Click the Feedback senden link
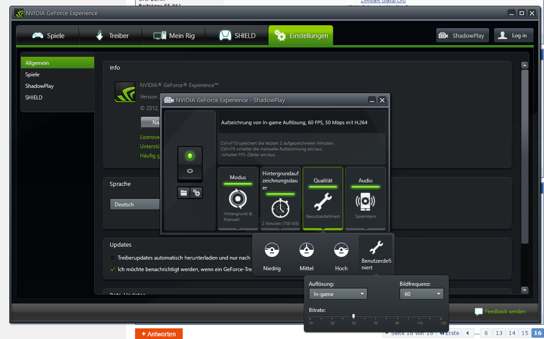This screenshot has width=544, height=339. [x=505, y=311]
